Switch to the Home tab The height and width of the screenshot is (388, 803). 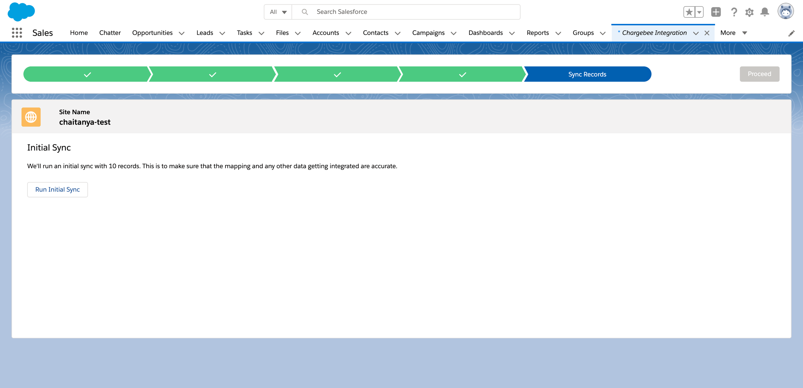click(79, 33)
